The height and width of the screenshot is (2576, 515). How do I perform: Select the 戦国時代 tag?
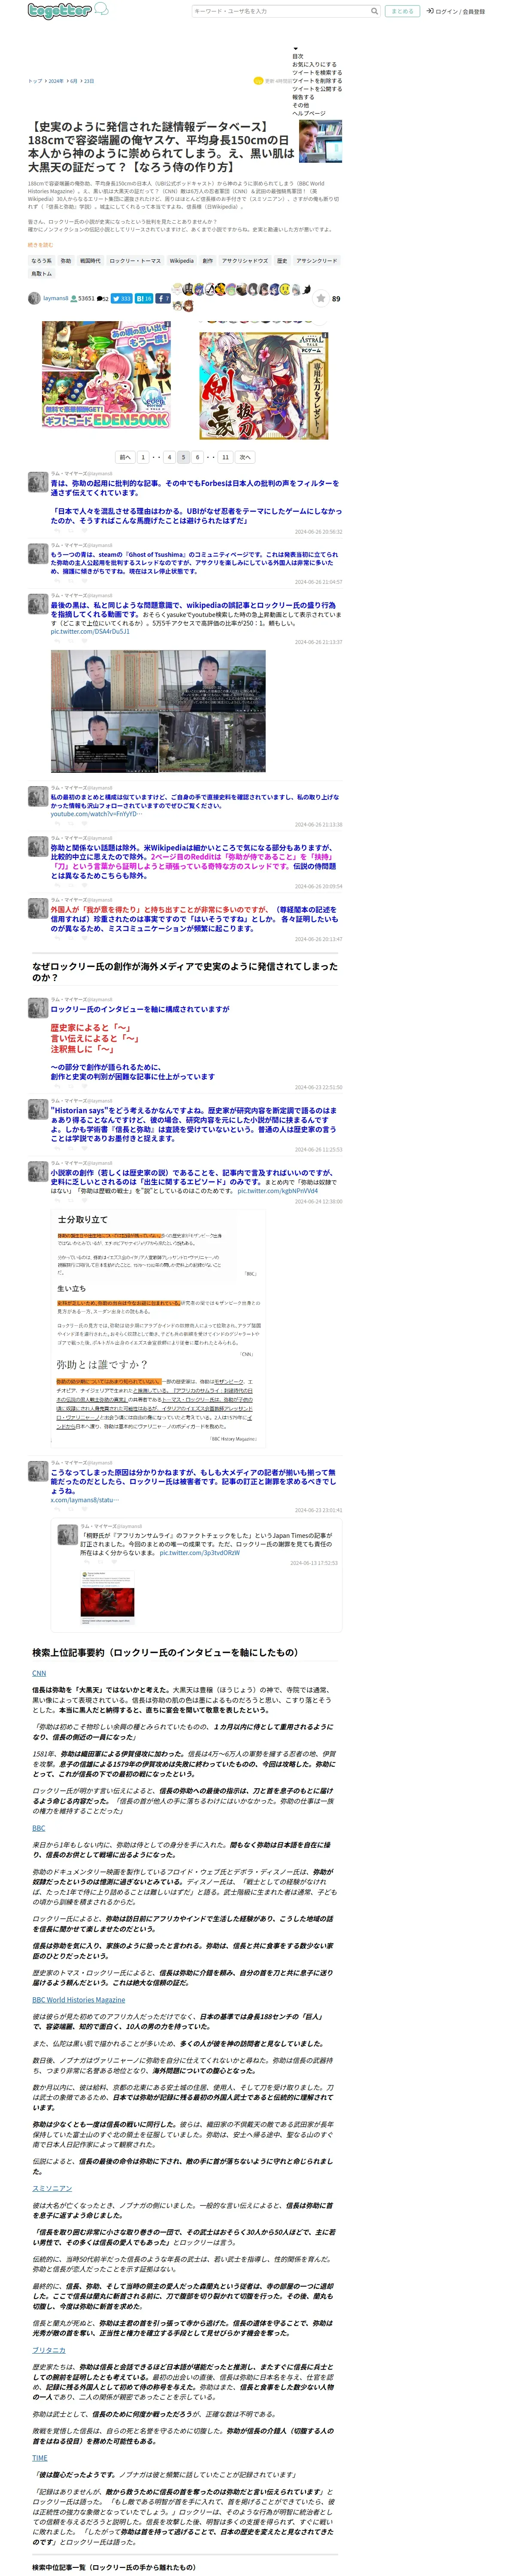(x=90, y=260)
